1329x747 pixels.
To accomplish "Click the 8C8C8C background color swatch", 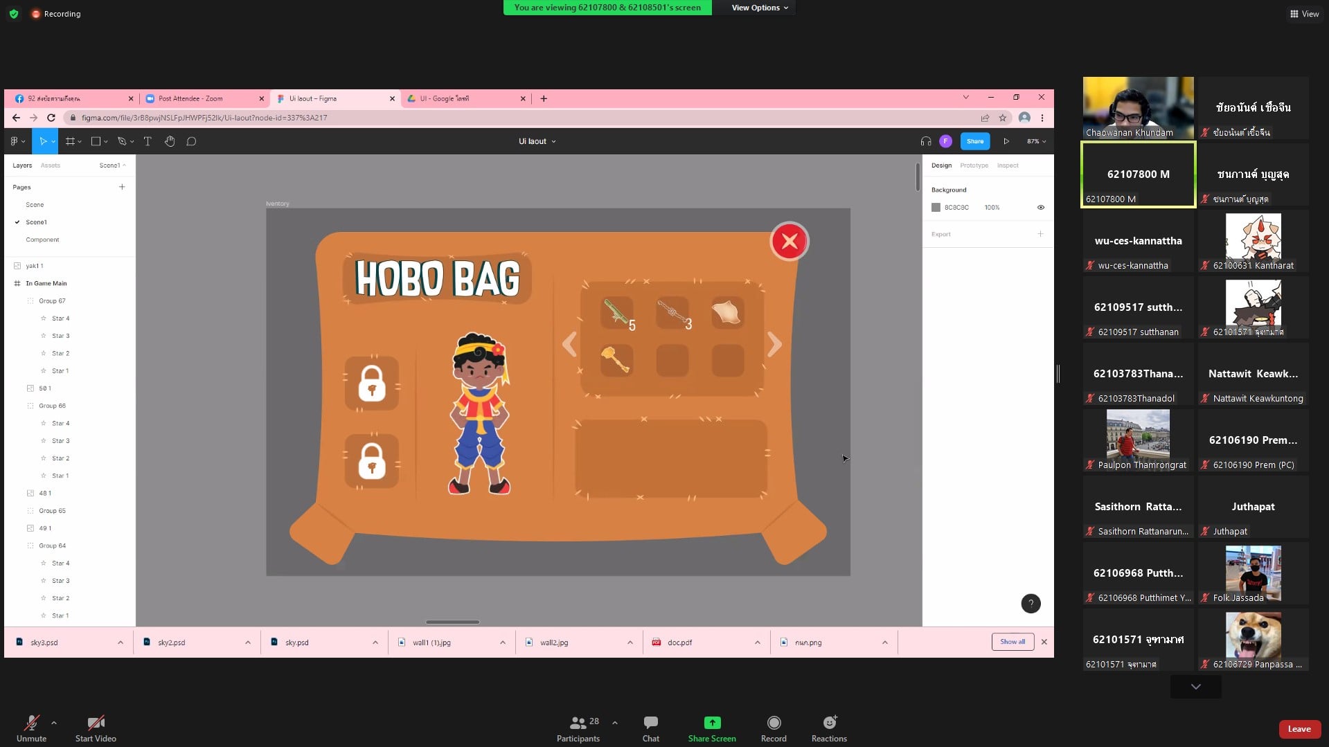I will tap(936, 208).
